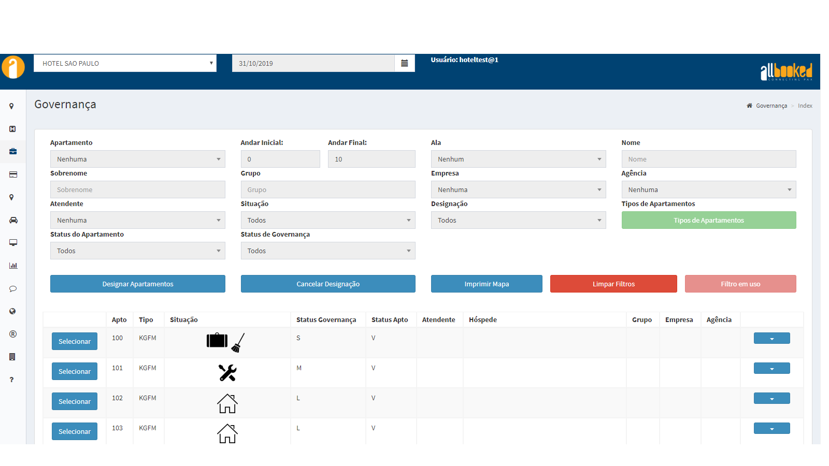Click the globe icon in the sidebar
829x466 pixels.
[x=13, y=311]
